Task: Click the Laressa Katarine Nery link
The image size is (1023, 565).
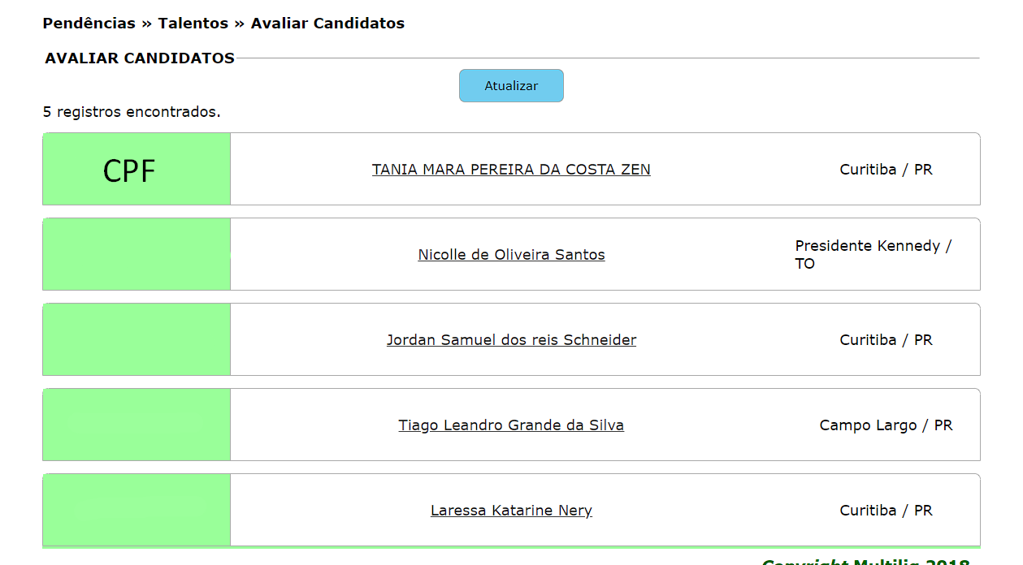Action: coord(511,511)
